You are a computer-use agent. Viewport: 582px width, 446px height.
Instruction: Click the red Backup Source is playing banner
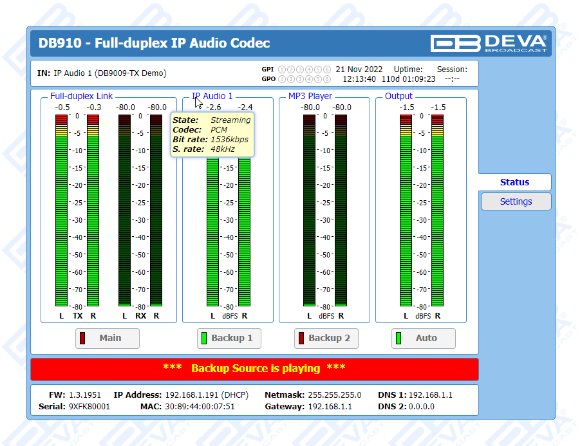pyautogui.click(x=254, y=369)
